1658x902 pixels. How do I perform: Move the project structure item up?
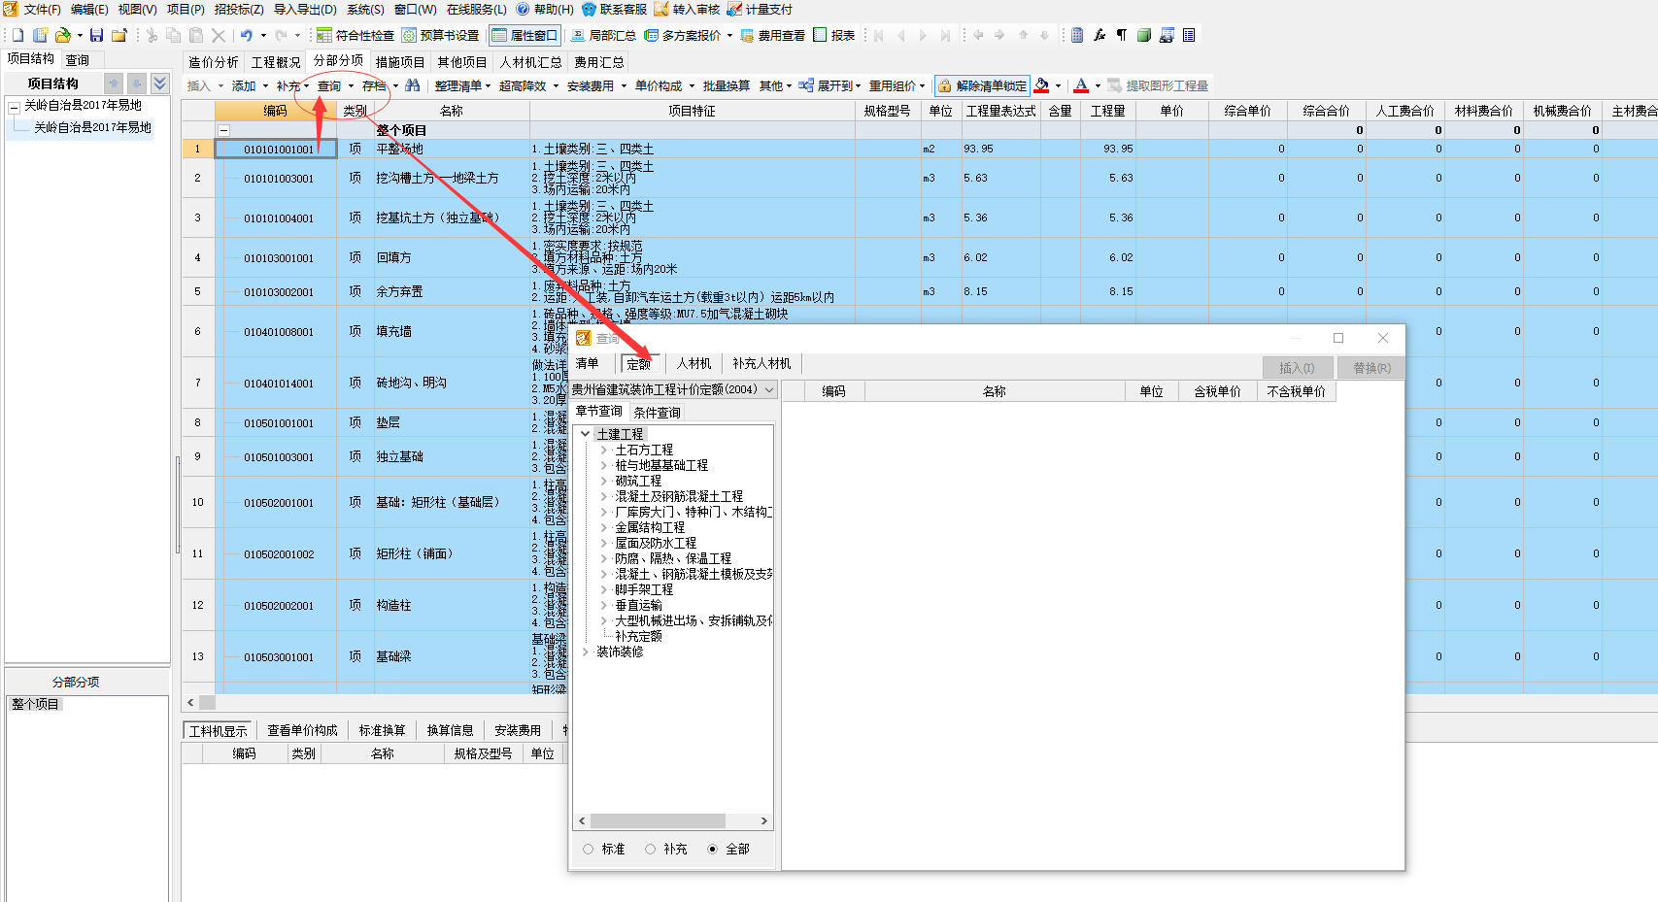[x=115, y=84]
